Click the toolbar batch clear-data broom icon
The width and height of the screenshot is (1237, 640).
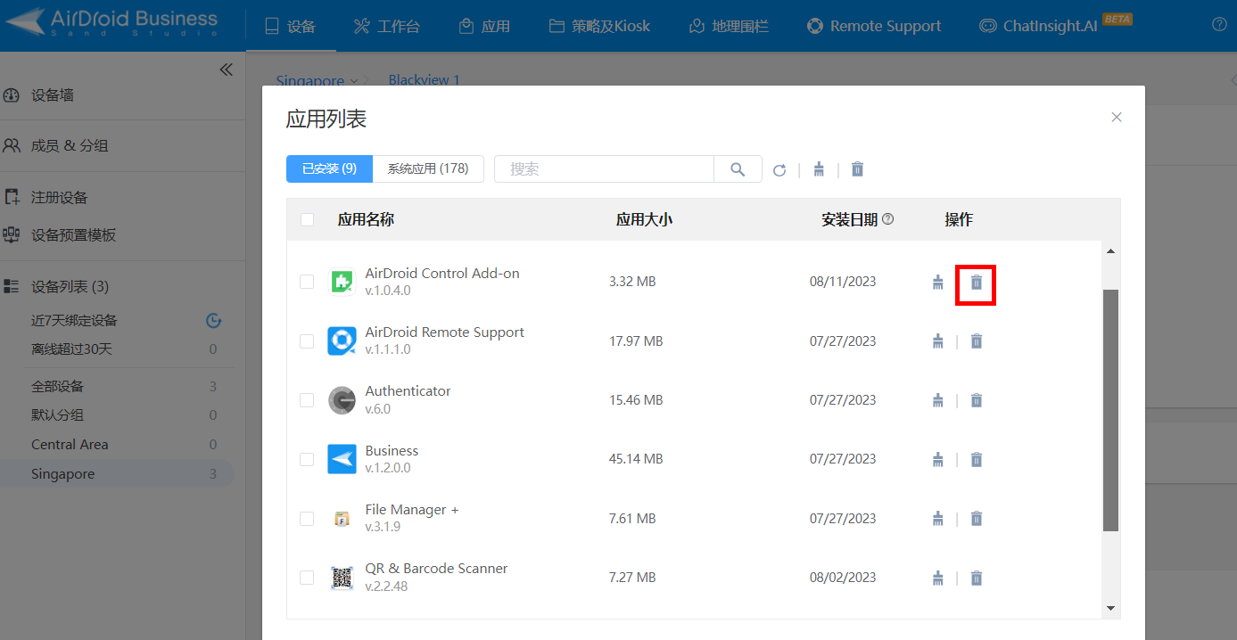pyautogui.click(x=819, y=169)
